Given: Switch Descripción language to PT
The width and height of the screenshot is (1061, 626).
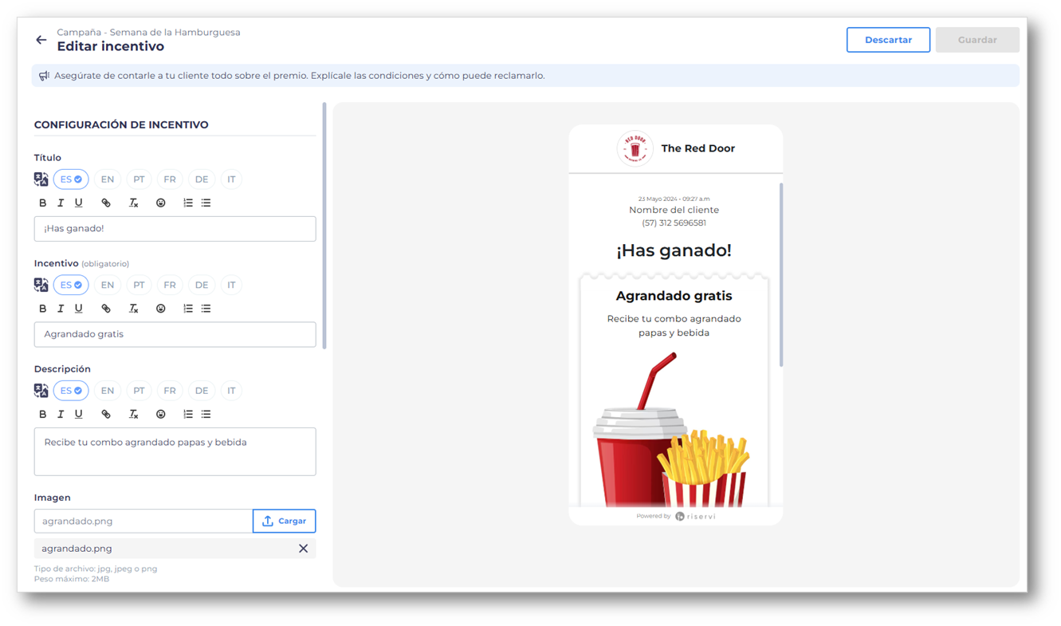Looking at the screenshot, I should [x=139, y=391].
